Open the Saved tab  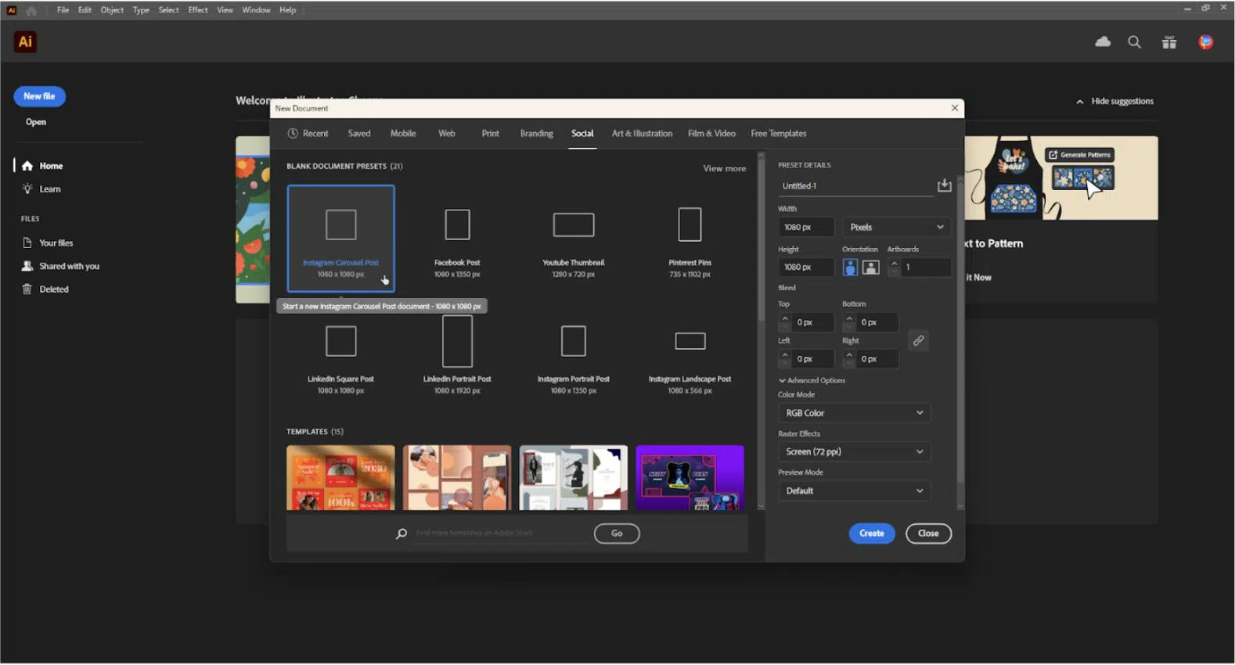pyautogui.click(x=359, y=133)
